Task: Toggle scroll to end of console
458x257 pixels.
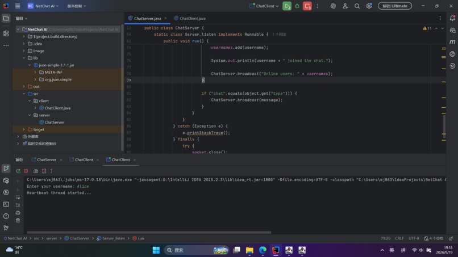Action: [18, 205]
